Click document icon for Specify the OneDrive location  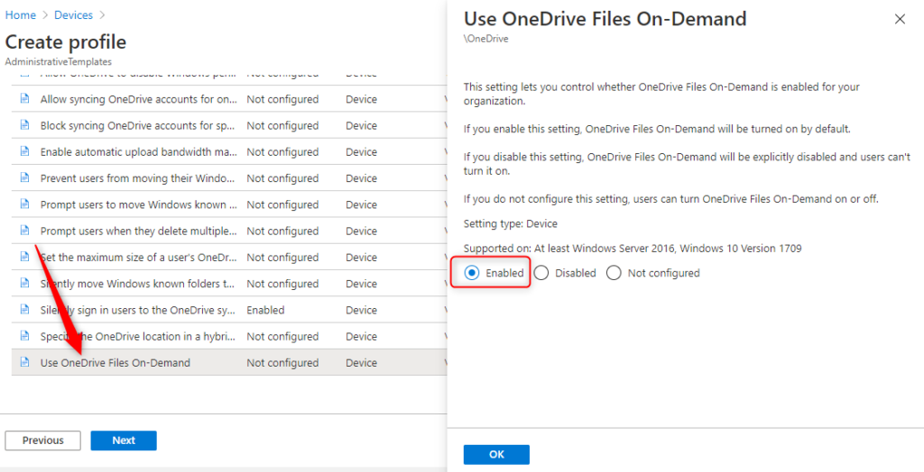point(24,336)
